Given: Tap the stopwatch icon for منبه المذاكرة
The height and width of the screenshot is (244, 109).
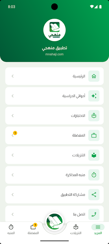Looking at the screenshot, I should pyautogui.click(x=94, y=175).
